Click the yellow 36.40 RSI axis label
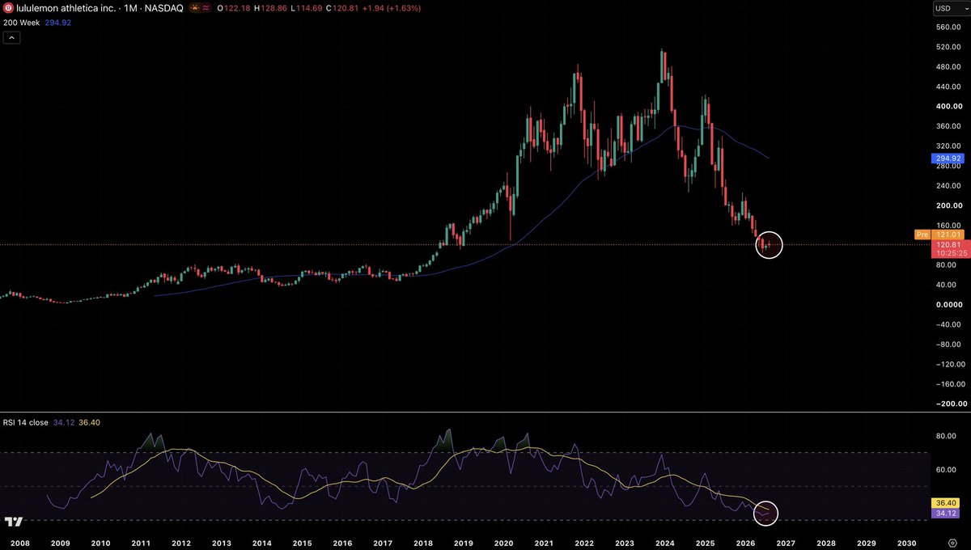Screen dimensions: 971x550 point(943,503)
